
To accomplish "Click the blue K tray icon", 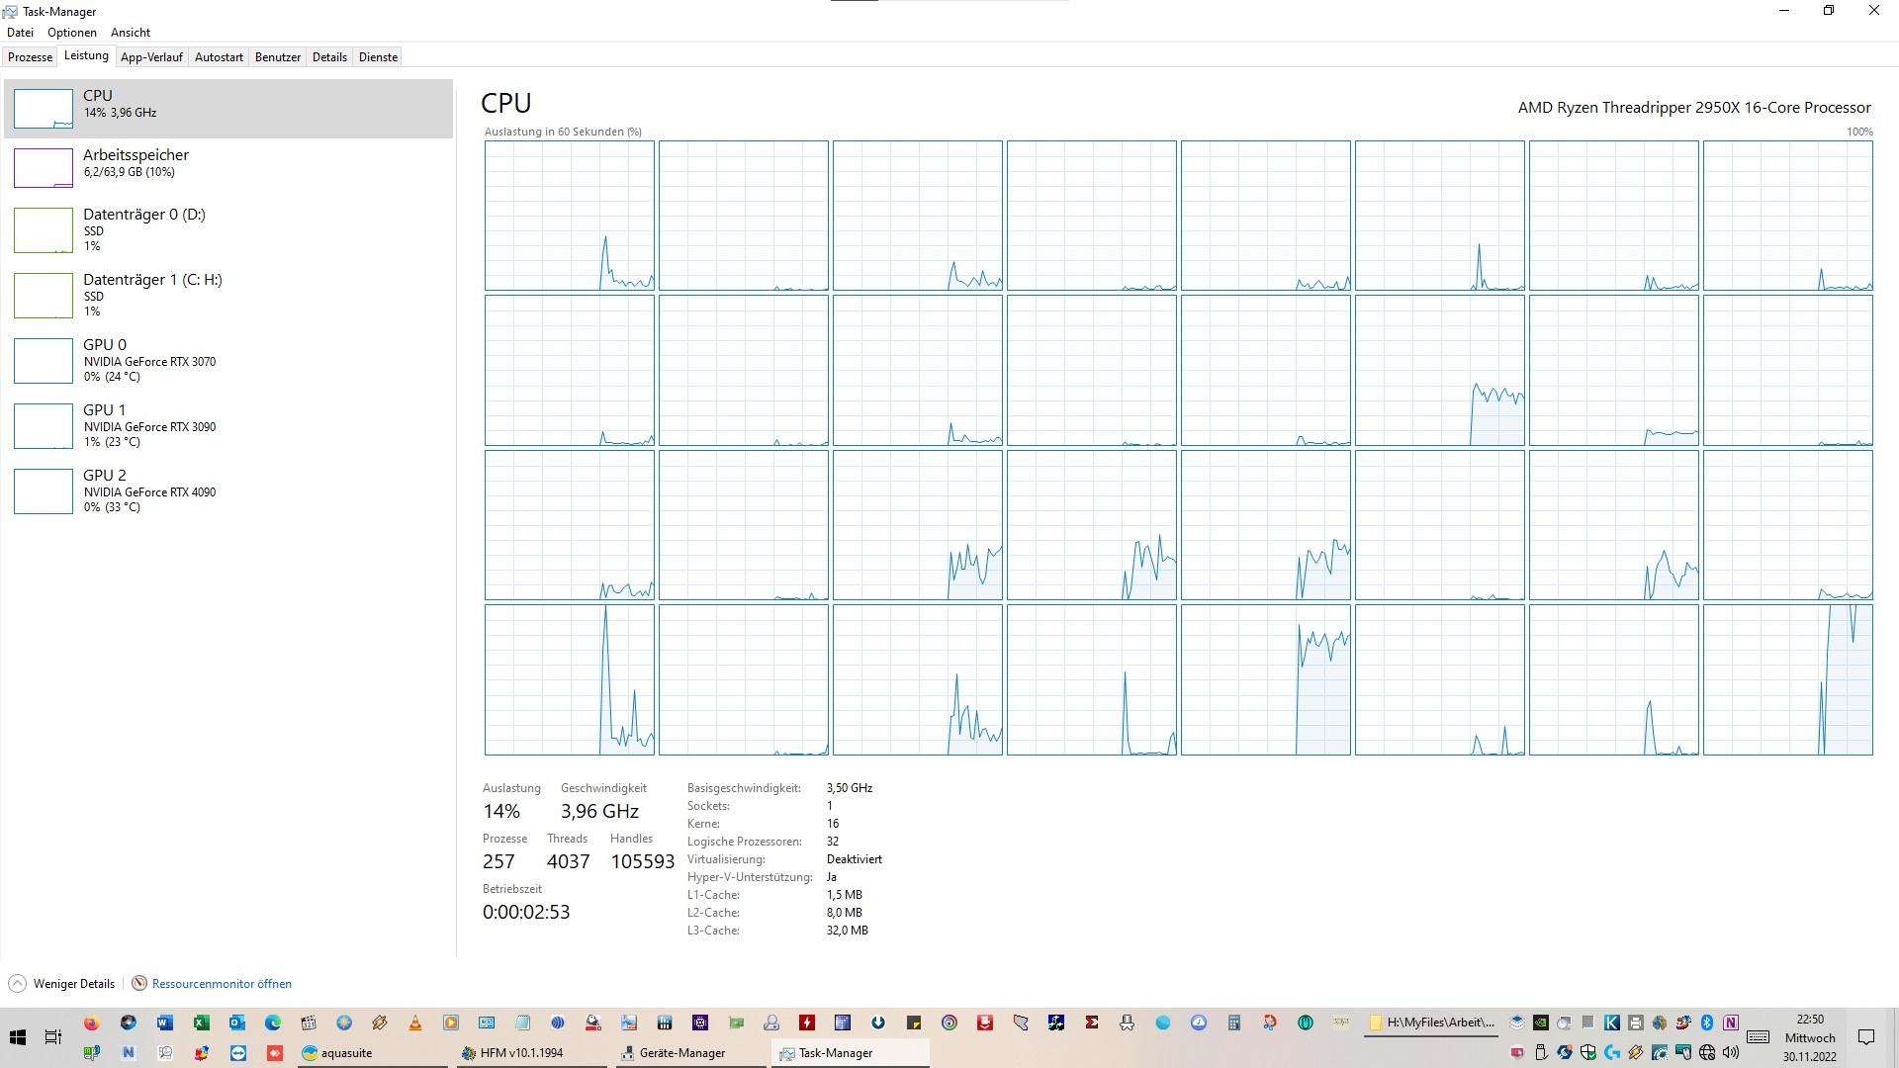I will click(x=1611, y=1023).
